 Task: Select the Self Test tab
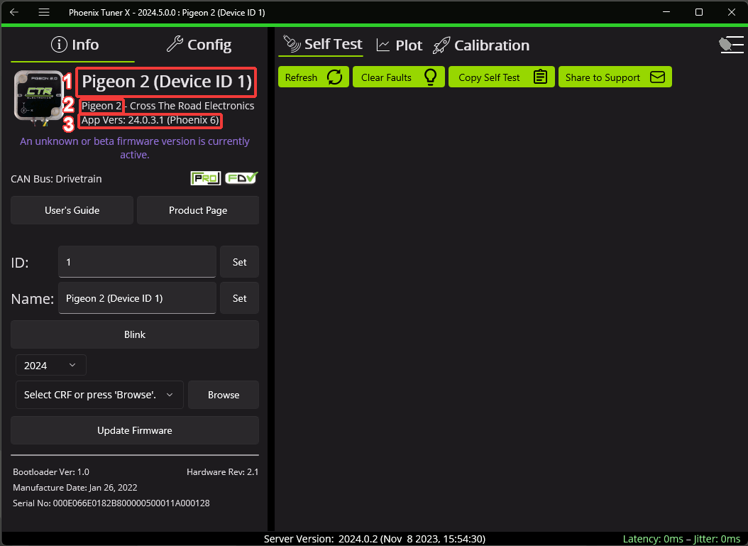click(x=321, y=44)
